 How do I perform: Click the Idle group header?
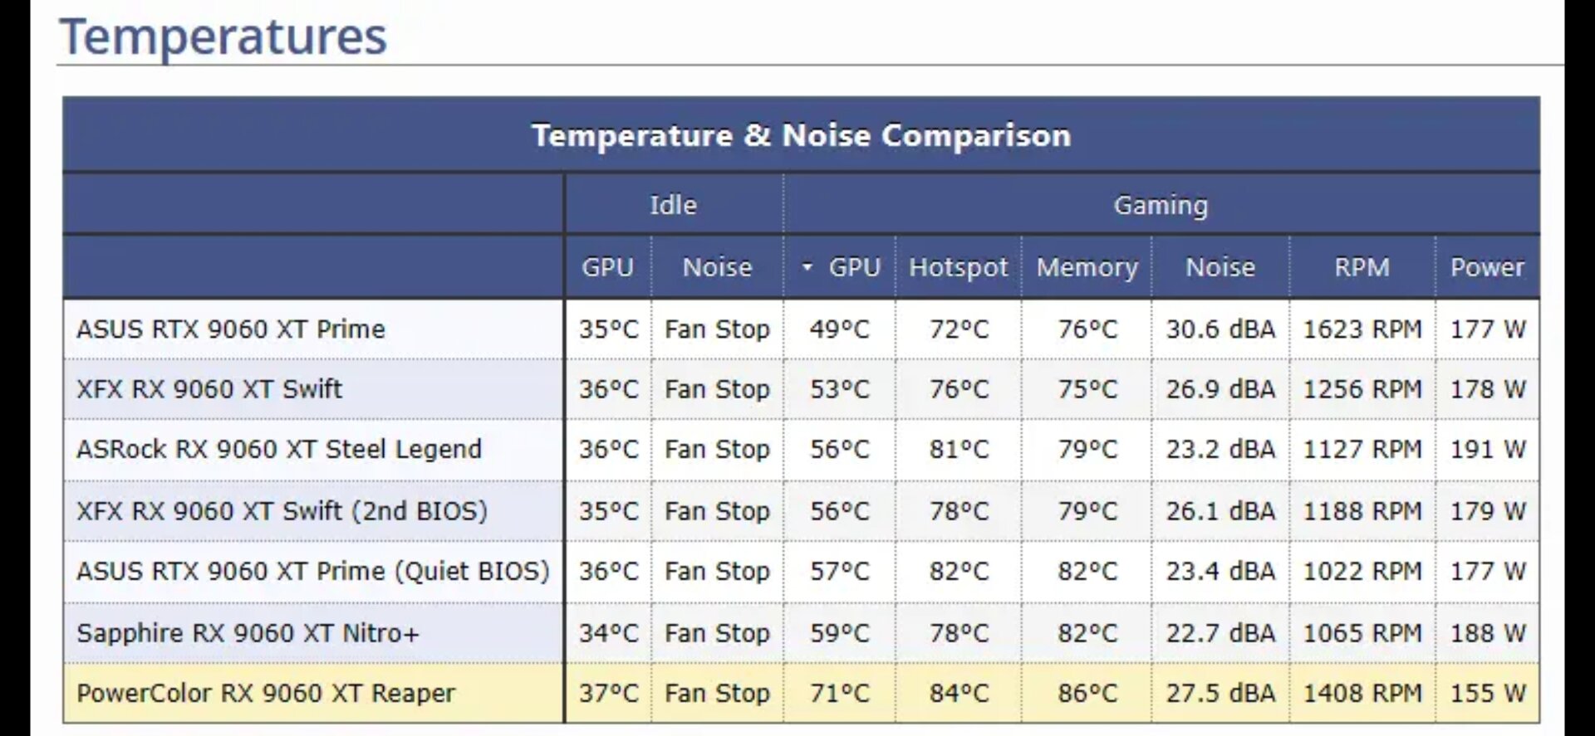coord(673,205)
